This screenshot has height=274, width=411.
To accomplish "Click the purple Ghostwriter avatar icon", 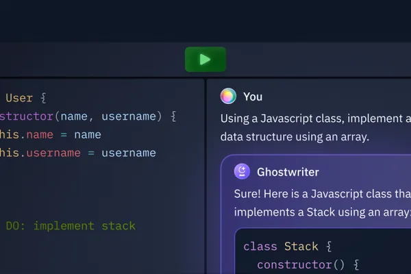I will tap(242, 171).
